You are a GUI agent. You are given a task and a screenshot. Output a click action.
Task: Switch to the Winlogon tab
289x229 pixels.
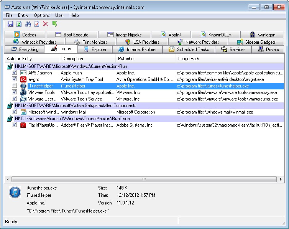click(x=262, y=35)
